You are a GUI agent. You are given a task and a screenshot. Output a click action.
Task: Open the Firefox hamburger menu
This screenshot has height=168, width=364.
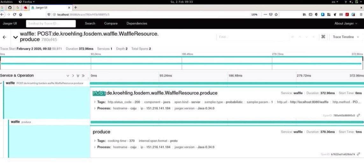361,14
